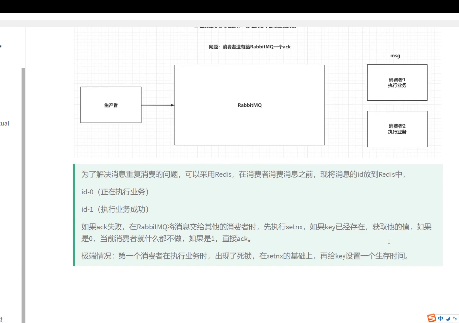The width and height of the screenshot is (459, 323).
Task: Click the minimize button at top right
Action: pos(456,16)
